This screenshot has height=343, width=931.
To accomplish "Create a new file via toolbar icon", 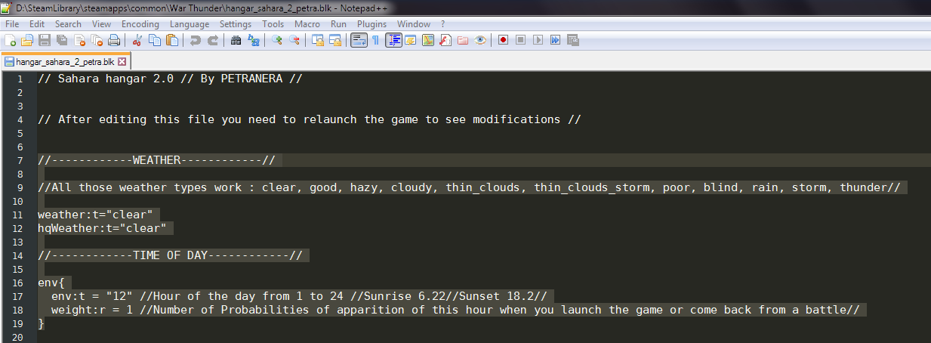I will click(11, 40).
